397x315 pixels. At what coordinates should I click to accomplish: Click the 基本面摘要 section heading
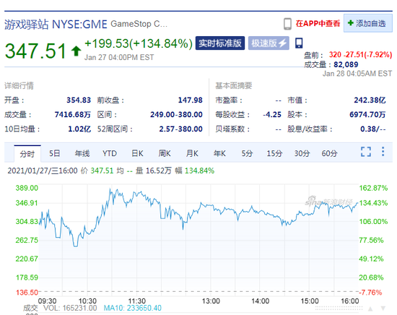click(x=234, y=86)
